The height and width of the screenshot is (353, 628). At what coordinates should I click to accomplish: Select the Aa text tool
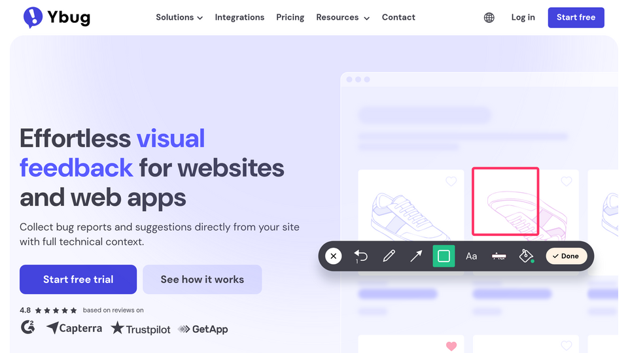point(472,256)
